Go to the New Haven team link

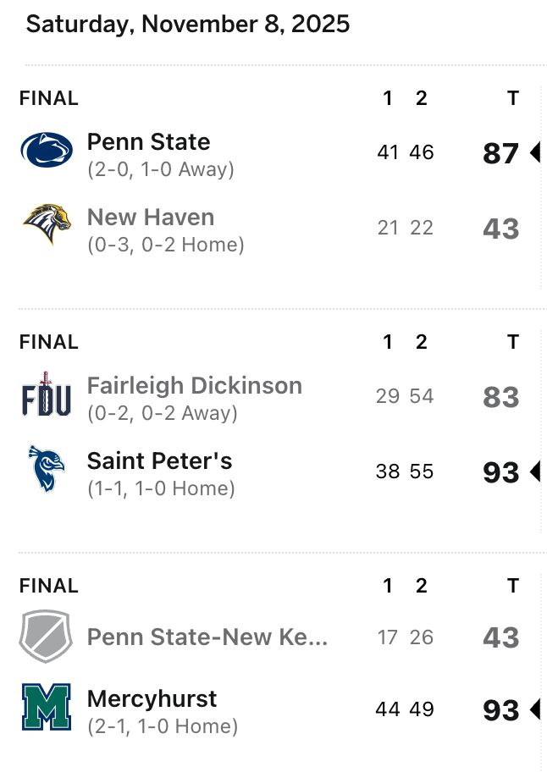(151, 217)
